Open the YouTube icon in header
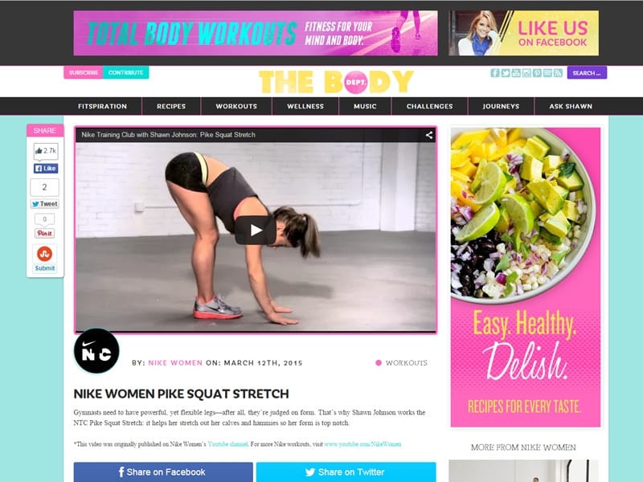 (516, 73)
